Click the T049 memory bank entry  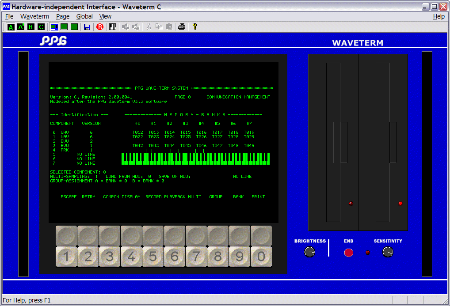click(249, 145)
